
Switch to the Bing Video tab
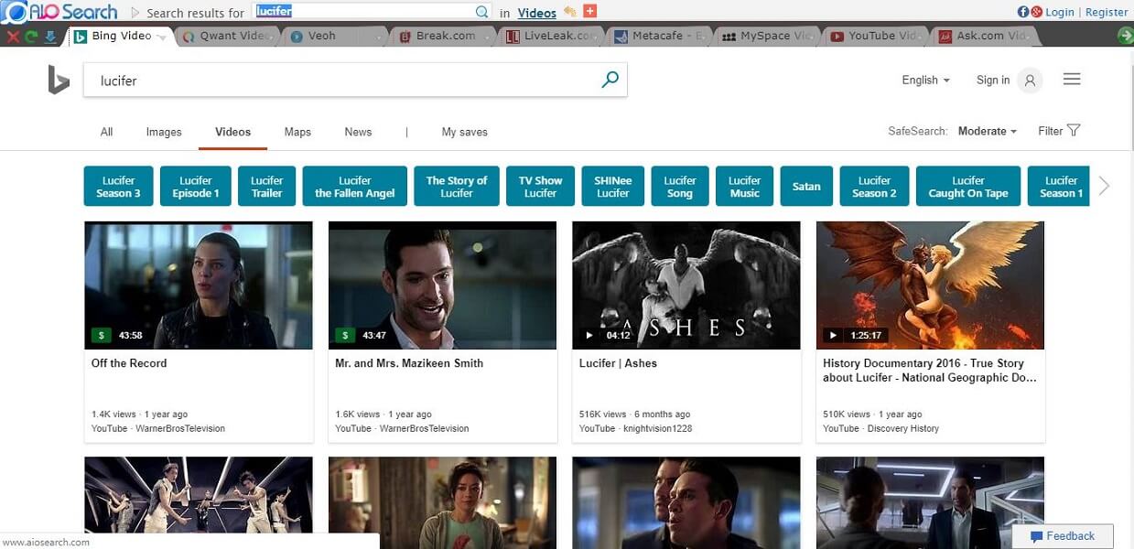point(121,36)
